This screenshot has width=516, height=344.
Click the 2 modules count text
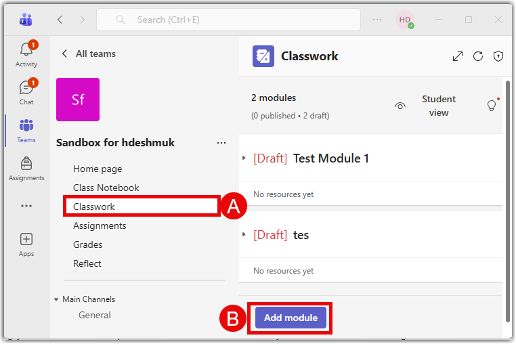[274, 98]
